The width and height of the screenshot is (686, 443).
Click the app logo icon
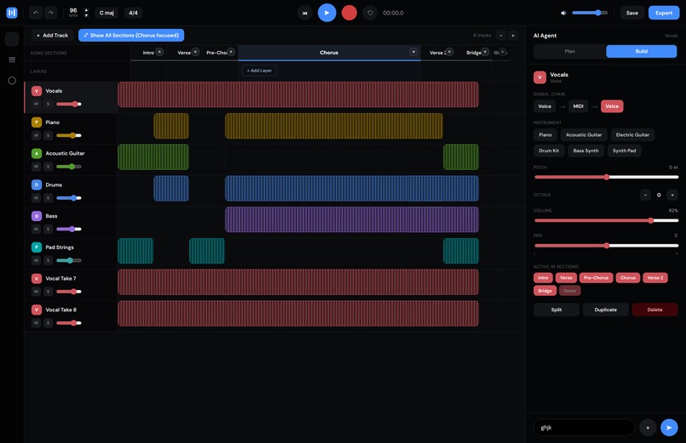pyautogui.click(x=12, y=13)
